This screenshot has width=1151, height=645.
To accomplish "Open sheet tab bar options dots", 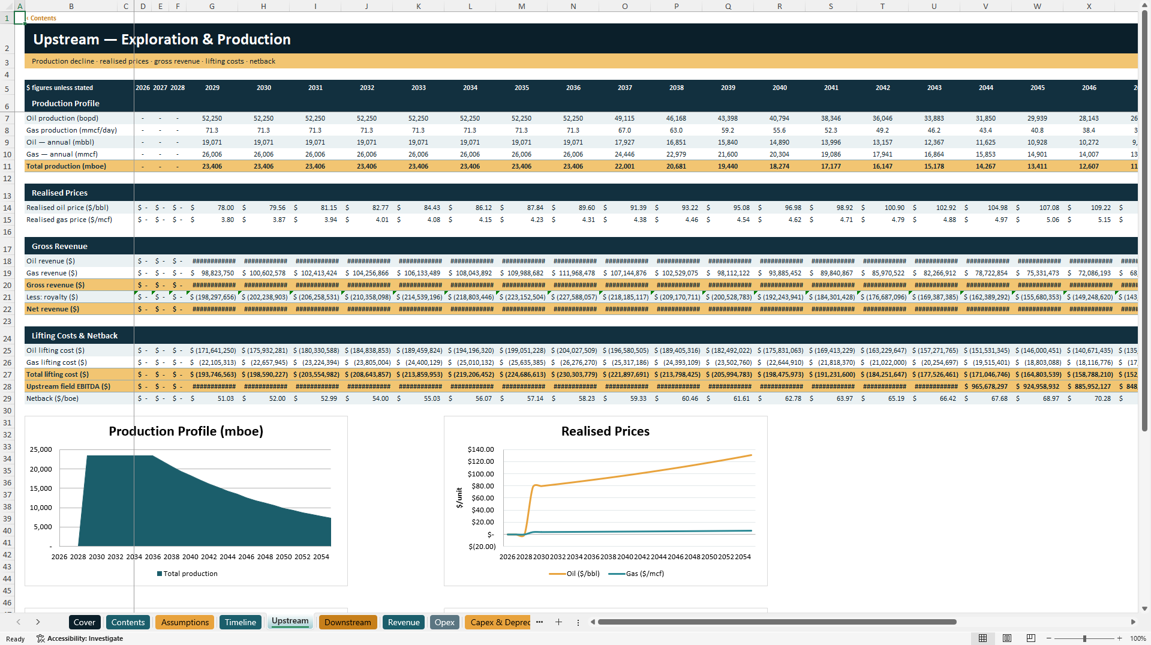I will [578, 622].
